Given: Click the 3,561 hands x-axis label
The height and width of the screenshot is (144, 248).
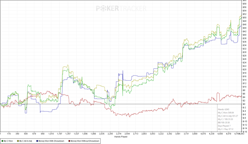Looking at the screenshot, I should click(178, 134).
